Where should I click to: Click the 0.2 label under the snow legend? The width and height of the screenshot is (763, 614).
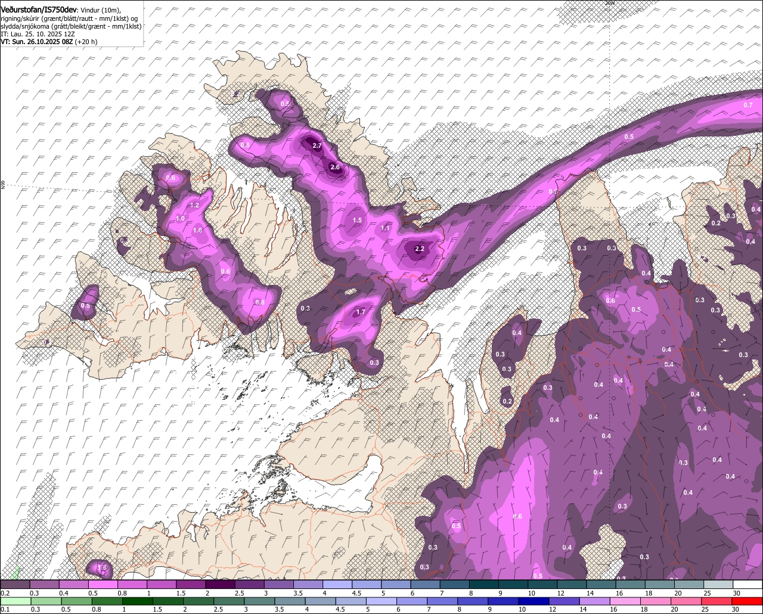point(5,593)
